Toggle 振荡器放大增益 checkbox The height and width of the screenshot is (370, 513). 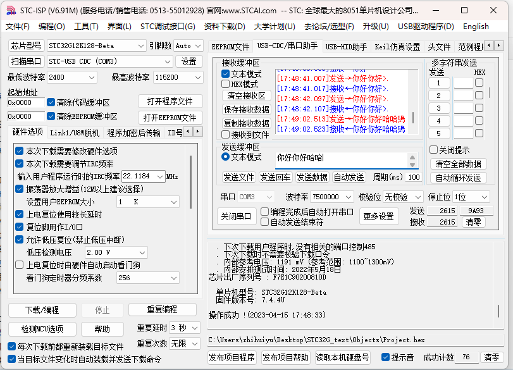20,188
